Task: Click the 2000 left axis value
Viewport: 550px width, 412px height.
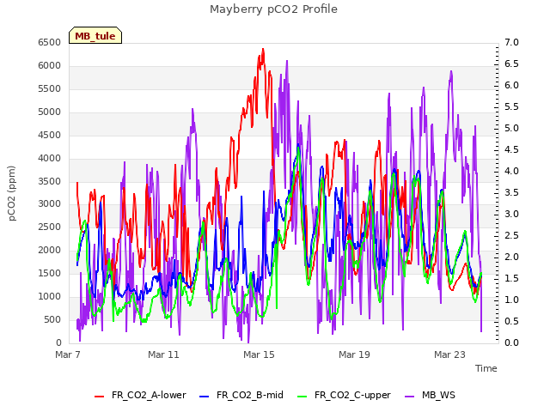Action: pos(50,251)
